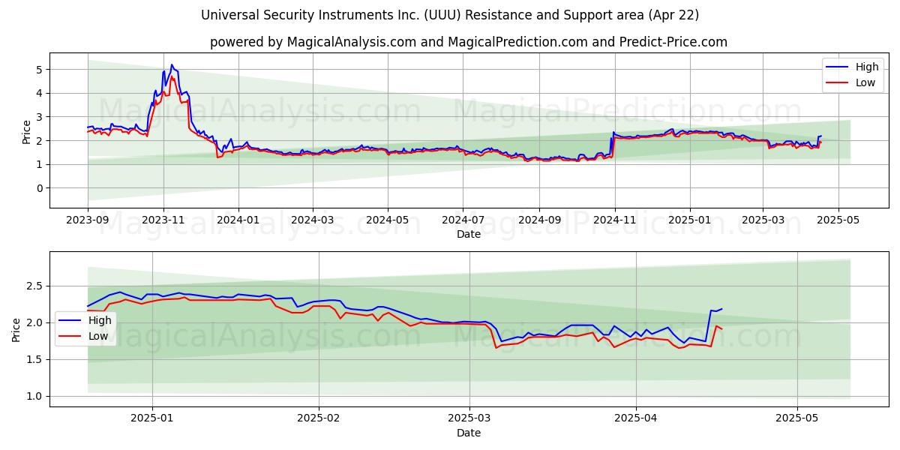Click the '2025-01' label on the lower chart
This screenshot has height=450, width=900.
pos(152,419)
